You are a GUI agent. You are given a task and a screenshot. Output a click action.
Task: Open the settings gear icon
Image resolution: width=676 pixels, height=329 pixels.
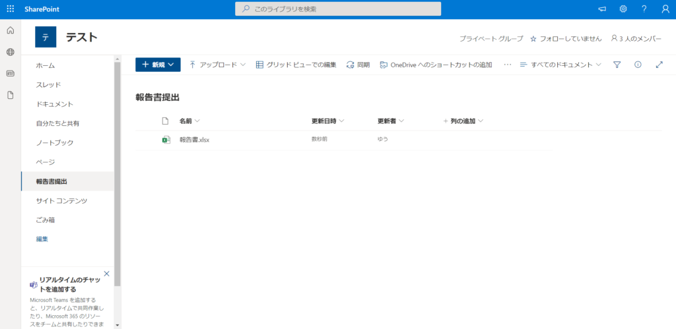click(623, 9)
